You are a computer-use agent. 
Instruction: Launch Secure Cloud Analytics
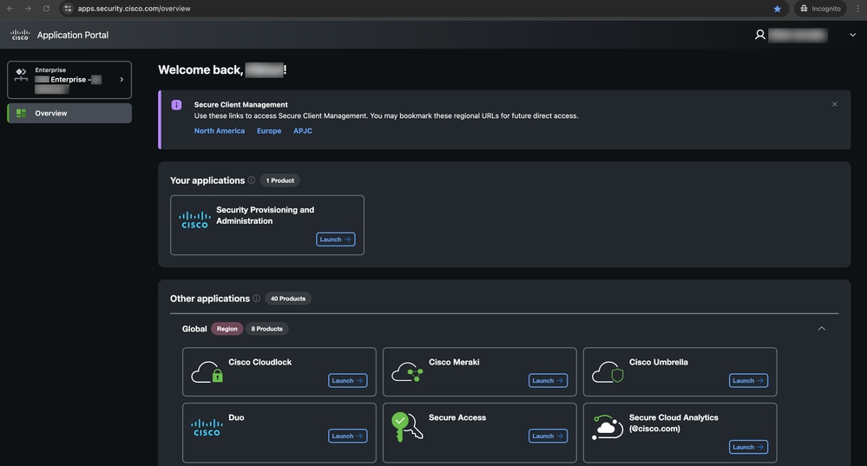[x=748, y=447]
